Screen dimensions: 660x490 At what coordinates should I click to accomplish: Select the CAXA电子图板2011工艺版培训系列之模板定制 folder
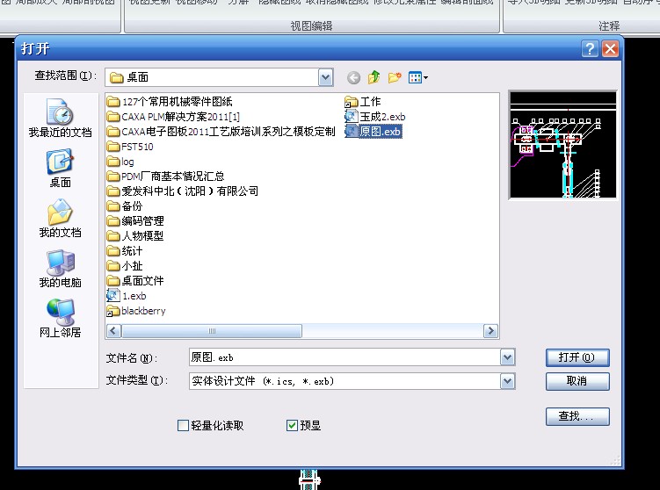click(x=221, y=132)
